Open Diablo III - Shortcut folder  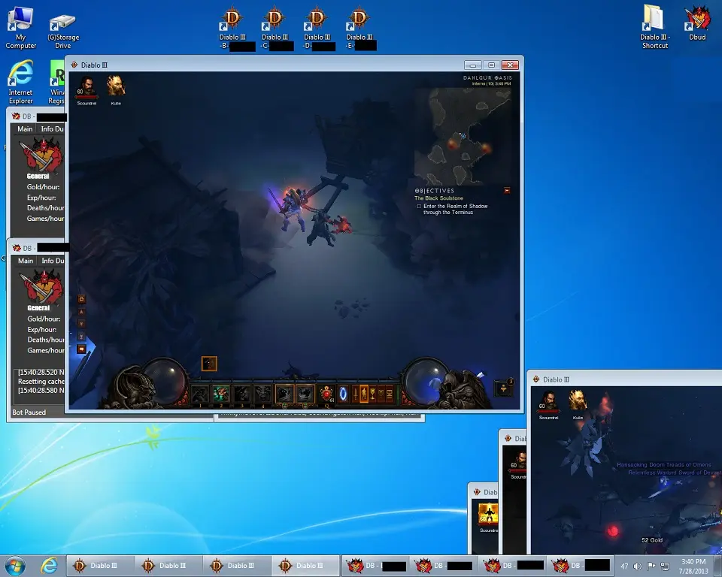click(x=655, y=27)
